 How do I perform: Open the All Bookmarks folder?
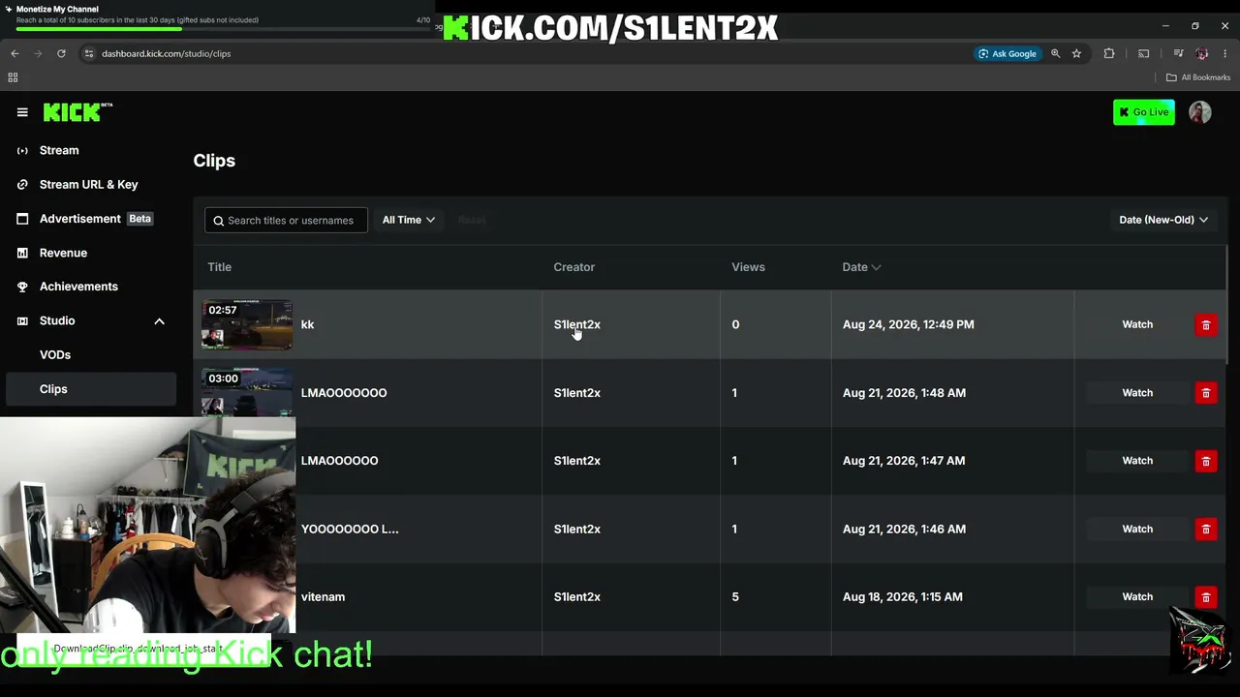[1197, 77]
